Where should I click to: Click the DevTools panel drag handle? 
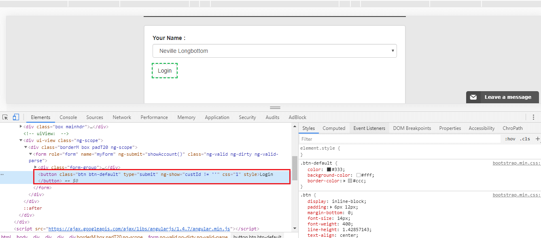[275, 108]
